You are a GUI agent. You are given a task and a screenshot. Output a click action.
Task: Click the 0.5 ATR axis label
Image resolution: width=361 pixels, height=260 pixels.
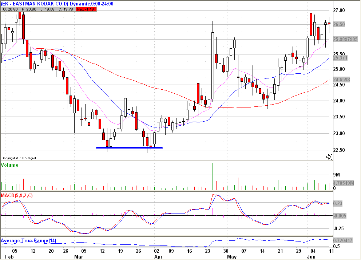(337, 246)
